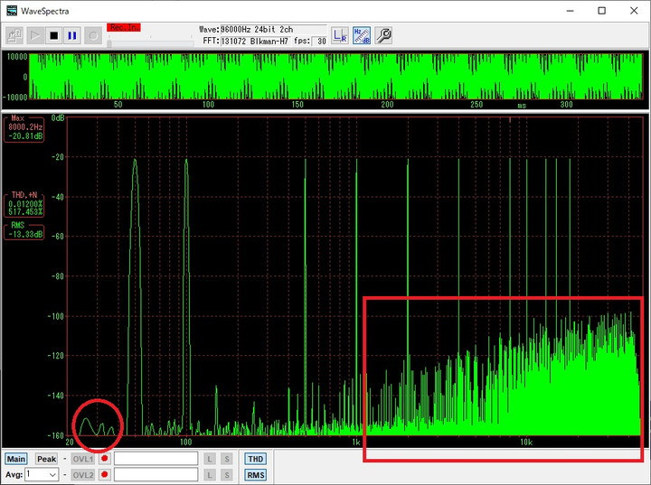Click the L/R channel select icon

coord(340,36)
